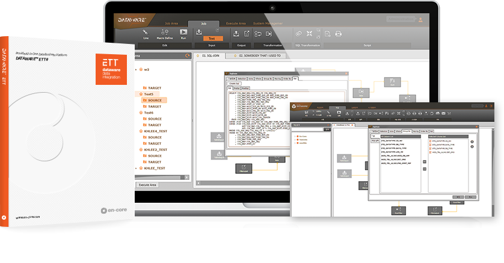Click the move-up round button beside selected list
The width and height of the screenshot is (504, 263).
click(472, 142)
